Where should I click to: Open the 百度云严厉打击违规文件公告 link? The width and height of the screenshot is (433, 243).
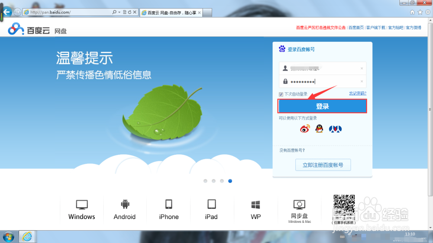click(x=321, y=28)
